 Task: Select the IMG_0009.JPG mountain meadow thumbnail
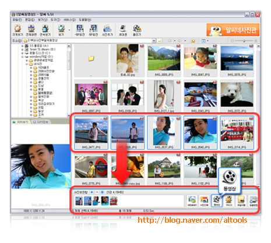tap(164, 60)
